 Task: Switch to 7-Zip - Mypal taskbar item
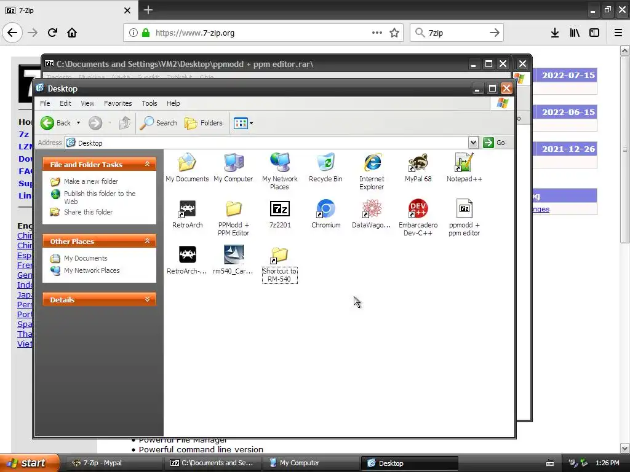113,463
